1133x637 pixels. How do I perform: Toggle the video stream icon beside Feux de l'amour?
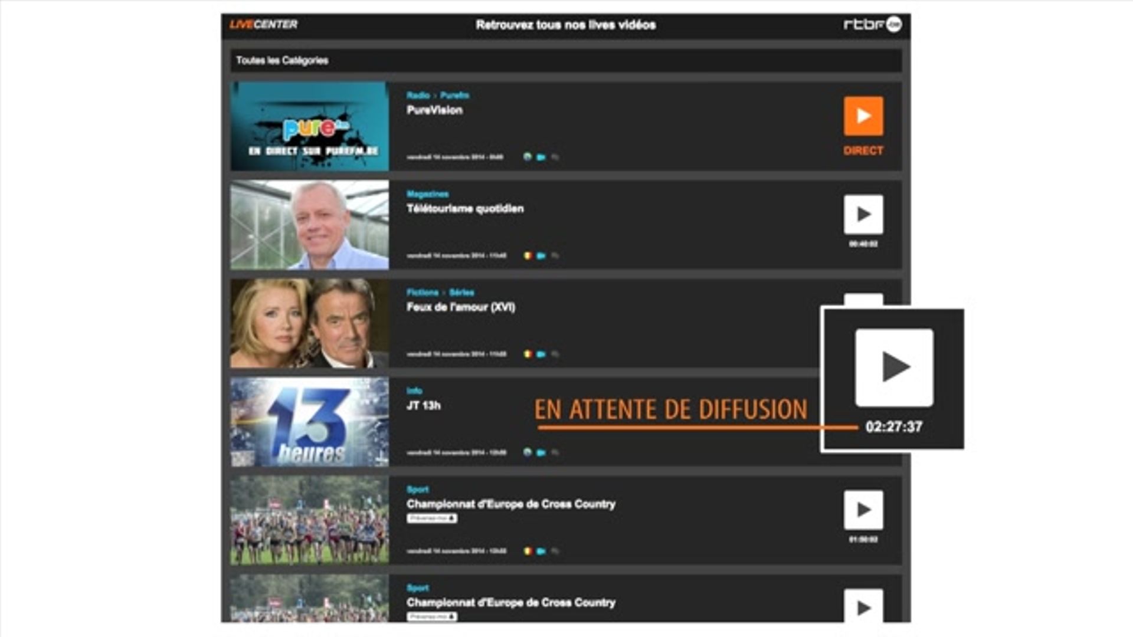pos(540,354)
